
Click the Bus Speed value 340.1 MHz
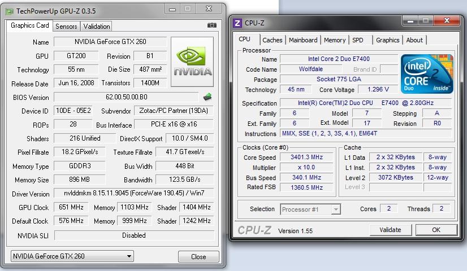tap(306, 177)
